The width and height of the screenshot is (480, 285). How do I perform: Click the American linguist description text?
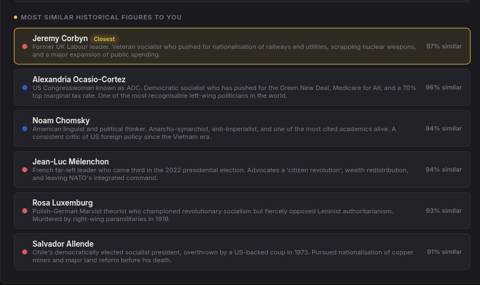214,133
